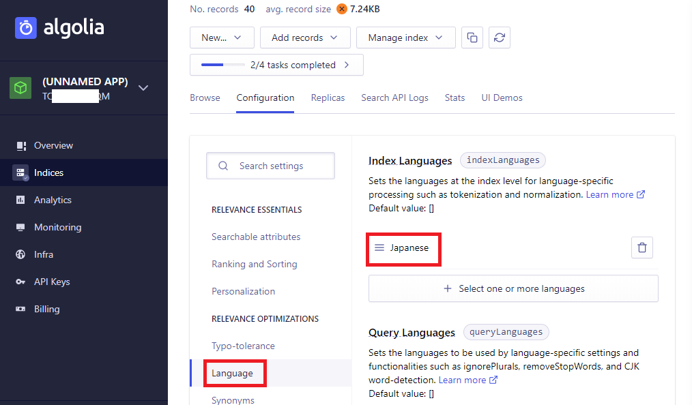The image size is (692, 405).
Task: Open Ranking and Sorting settings
Action: click(x=254, y=265)
